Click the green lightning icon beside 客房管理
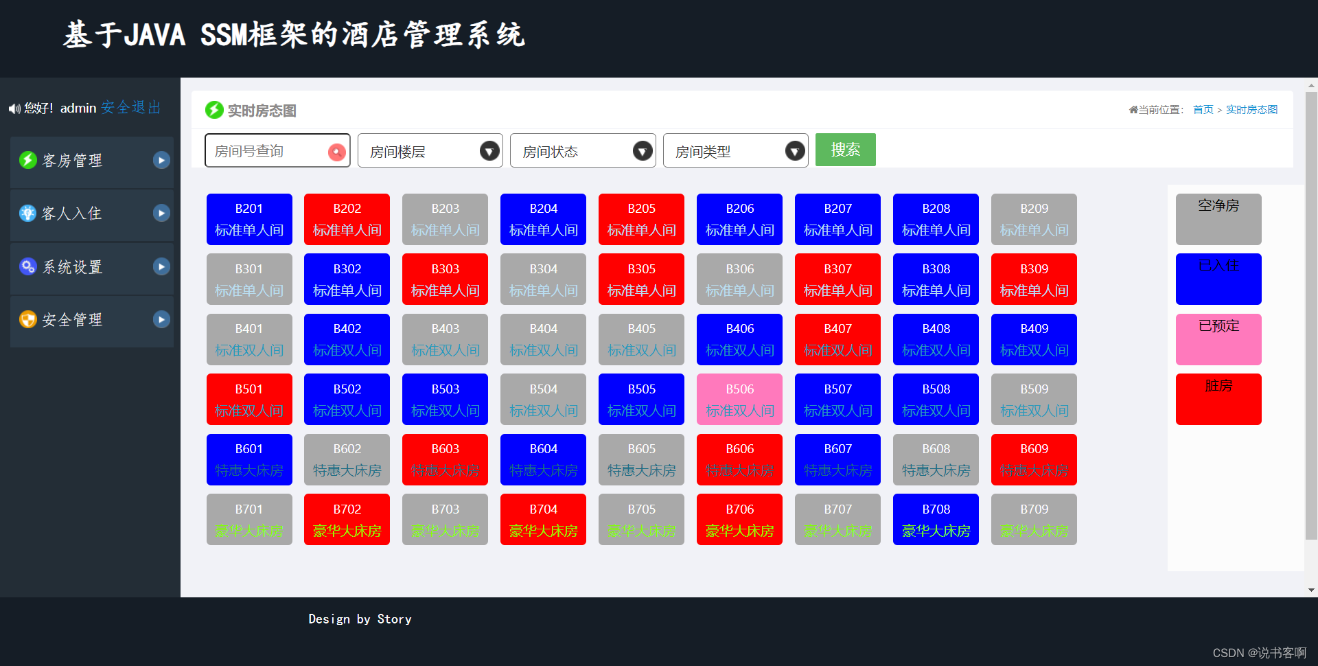The width and height of the screenshot is (1318, 666). pyautogui.click(x=27, y=160)
